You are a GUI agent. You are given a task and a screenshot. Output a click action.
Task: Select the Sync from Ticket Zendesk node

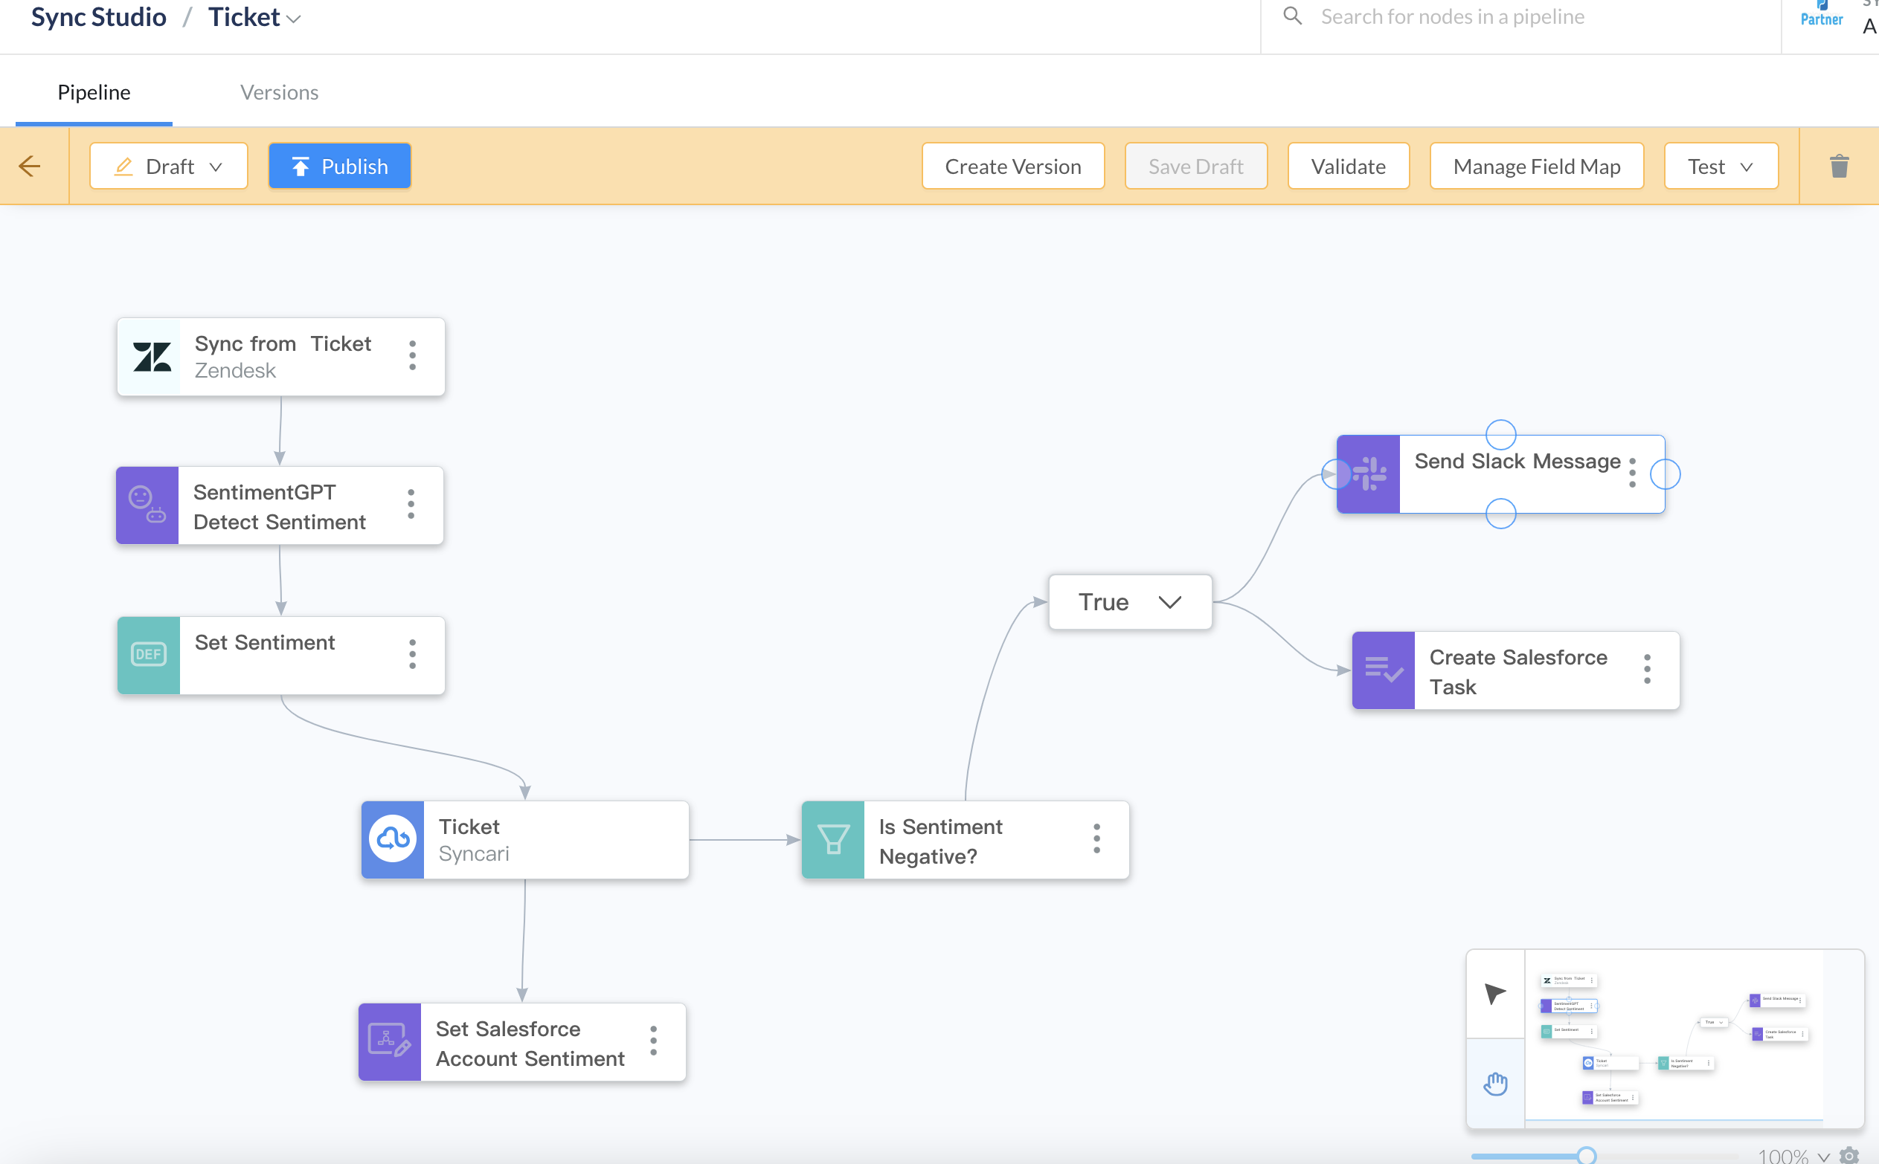click(x=282, y=358)
